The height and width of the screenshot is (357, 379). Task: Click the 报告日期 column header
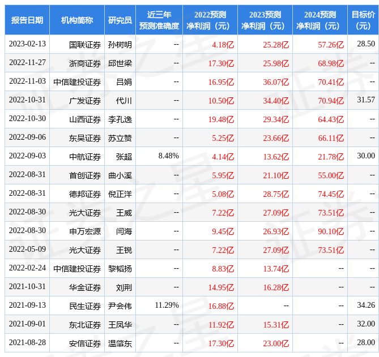(27, 20)
